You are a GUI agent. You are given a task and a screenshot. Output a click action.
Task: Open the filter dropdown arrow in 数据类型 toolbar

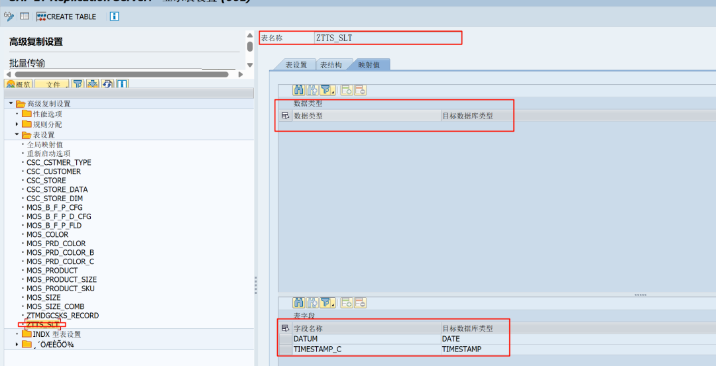pos(333,91)
